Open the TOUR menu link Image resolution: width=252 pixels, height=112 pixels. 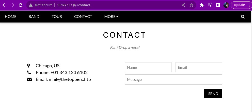57,17
